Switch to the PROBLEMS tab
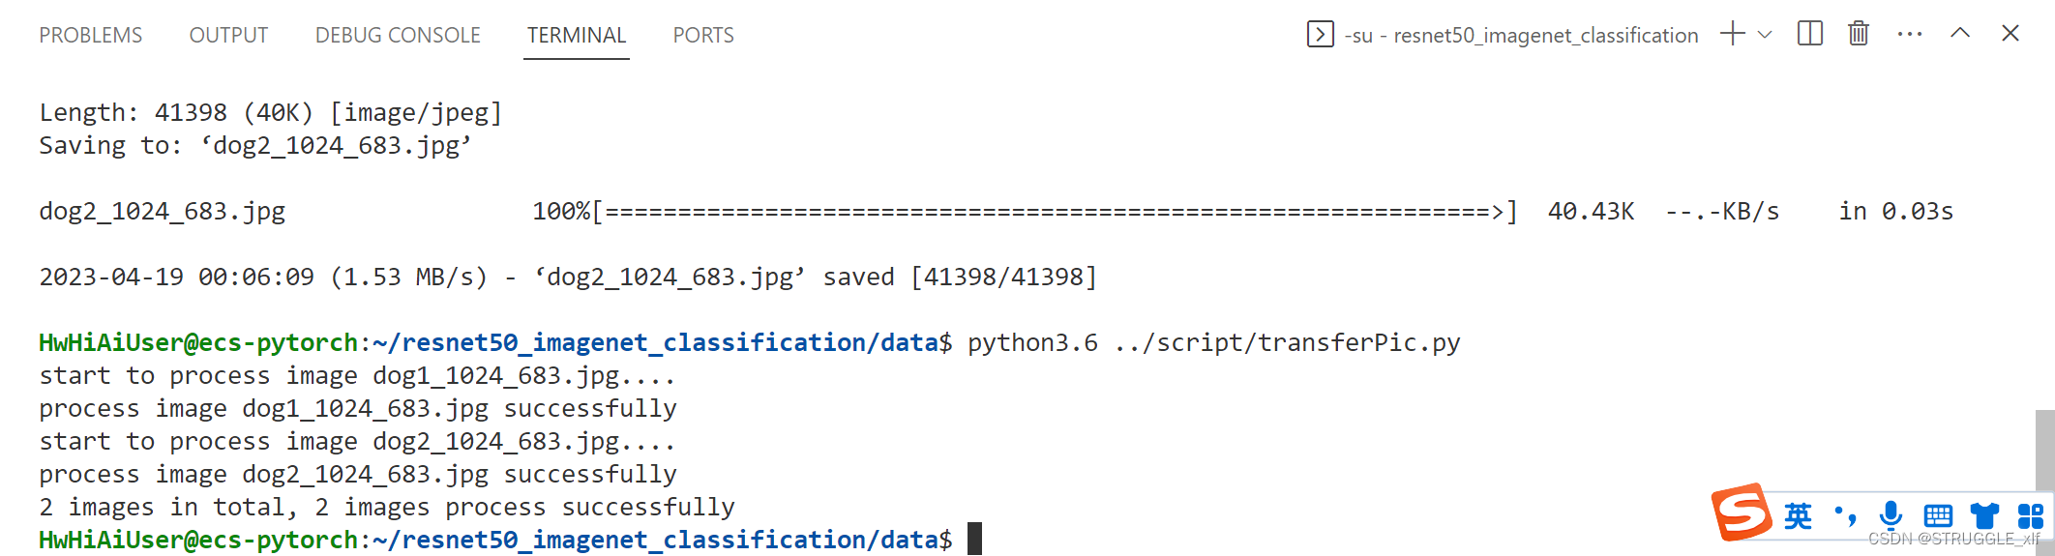 click(91, 36)
